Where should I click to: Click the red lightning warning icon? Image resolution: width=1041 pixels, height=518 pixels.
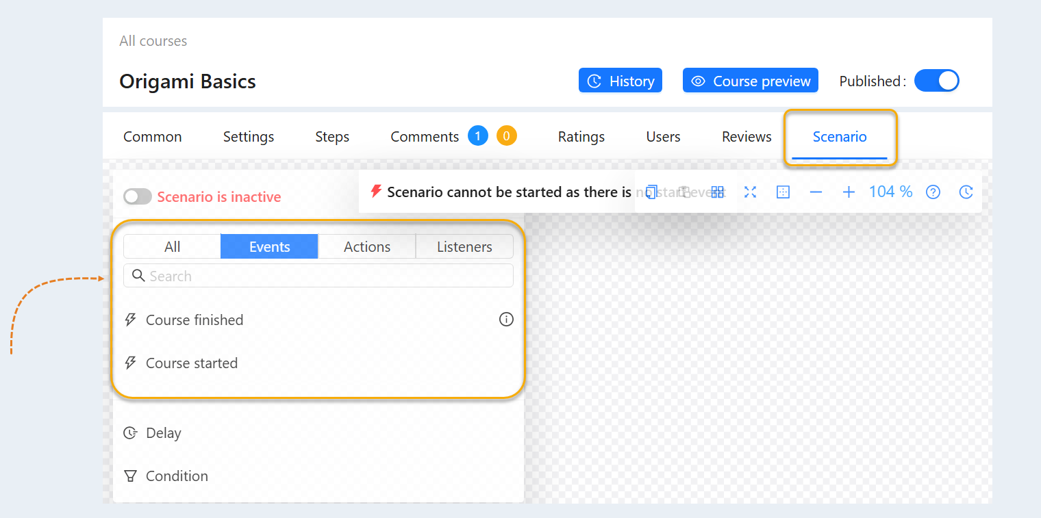coord(376,192)
